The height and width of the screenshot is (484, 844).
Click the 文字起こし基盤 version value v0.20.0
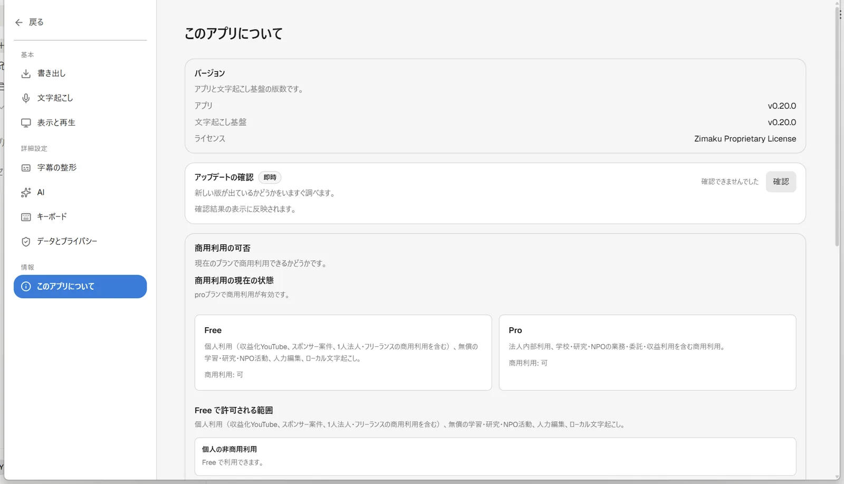[x=782, y=122]
